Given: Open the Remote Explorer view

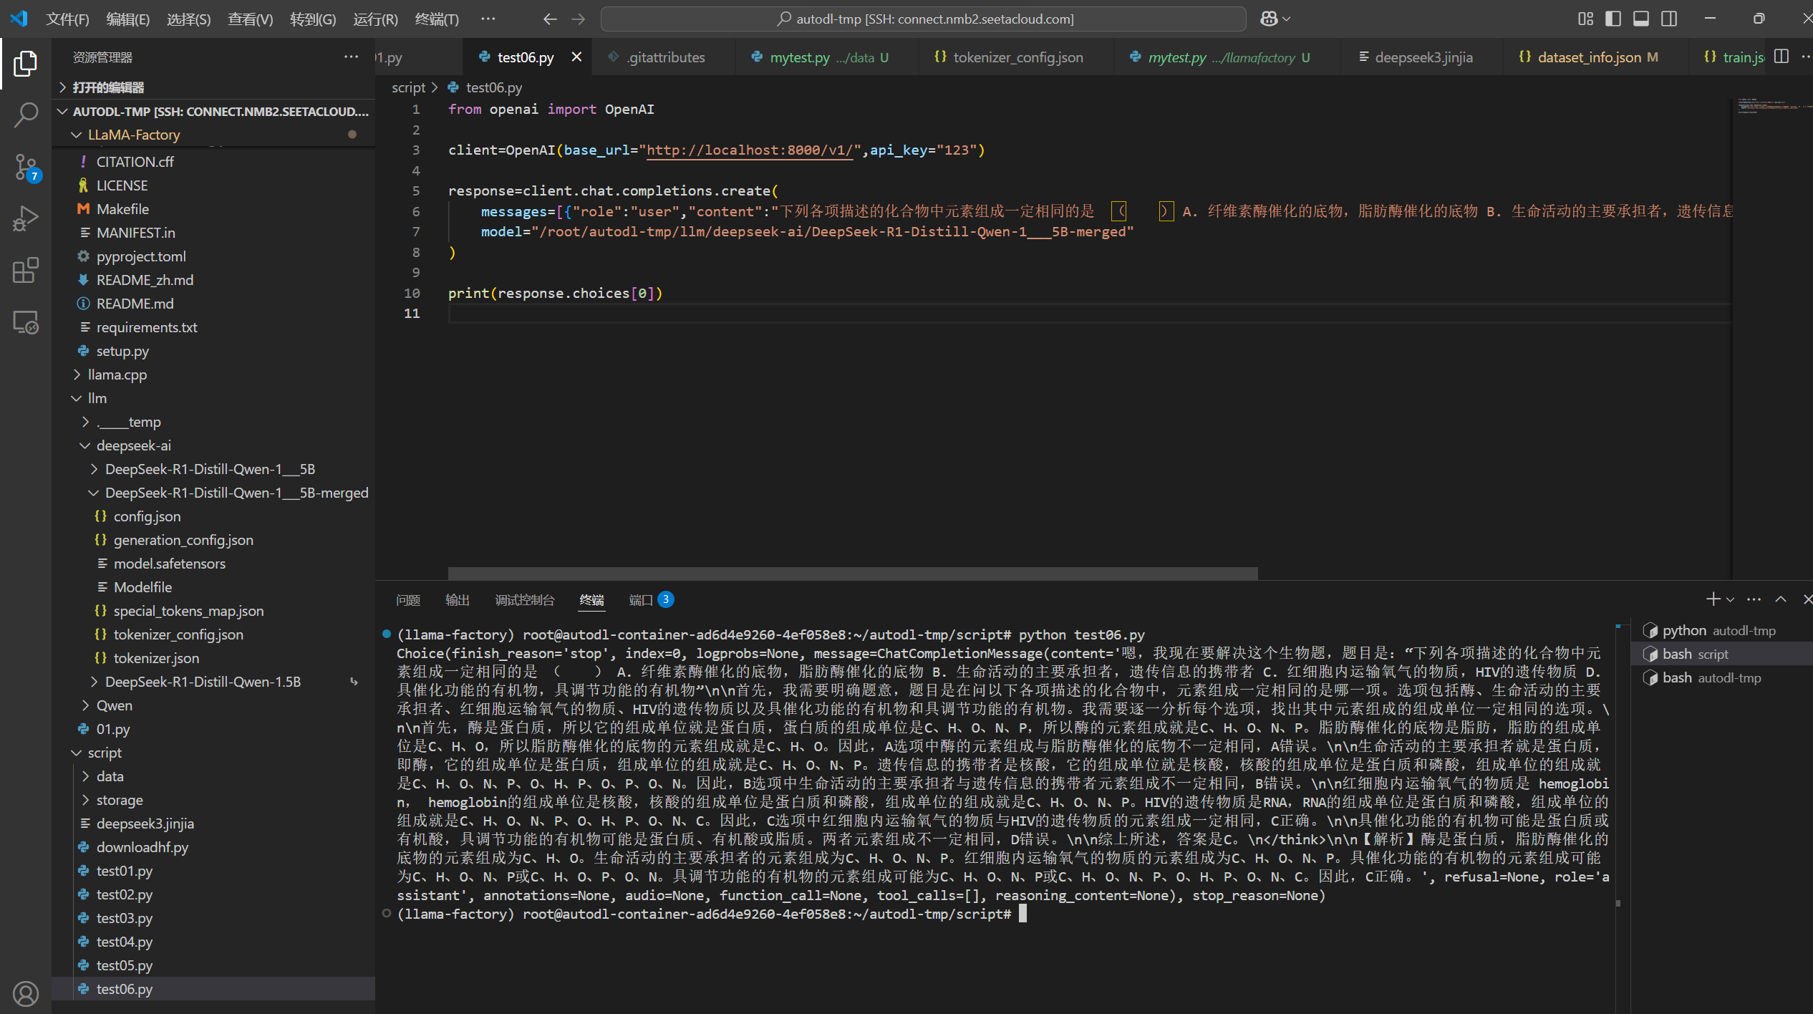Looking at the screenshot, I should (26, 322).
